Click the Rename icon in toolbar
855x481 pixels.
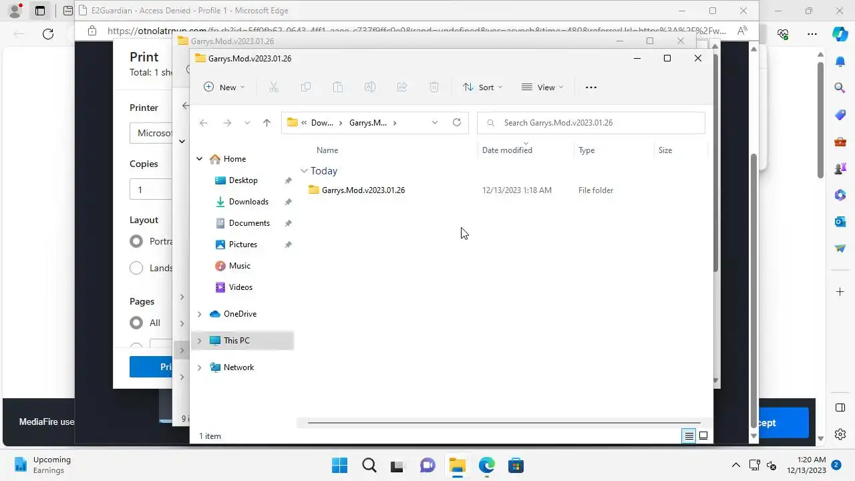pyautogui.click(x=369, y=87)
